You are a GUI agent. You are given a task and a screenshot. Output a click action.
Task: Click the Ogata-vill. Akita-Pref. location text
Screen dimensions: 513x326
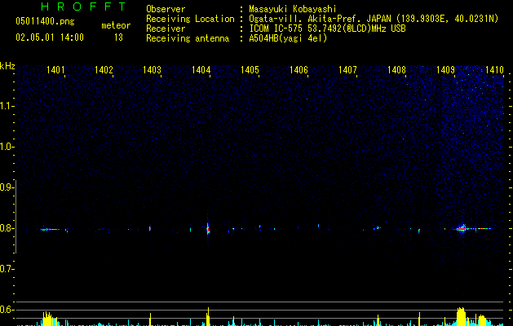374,19
